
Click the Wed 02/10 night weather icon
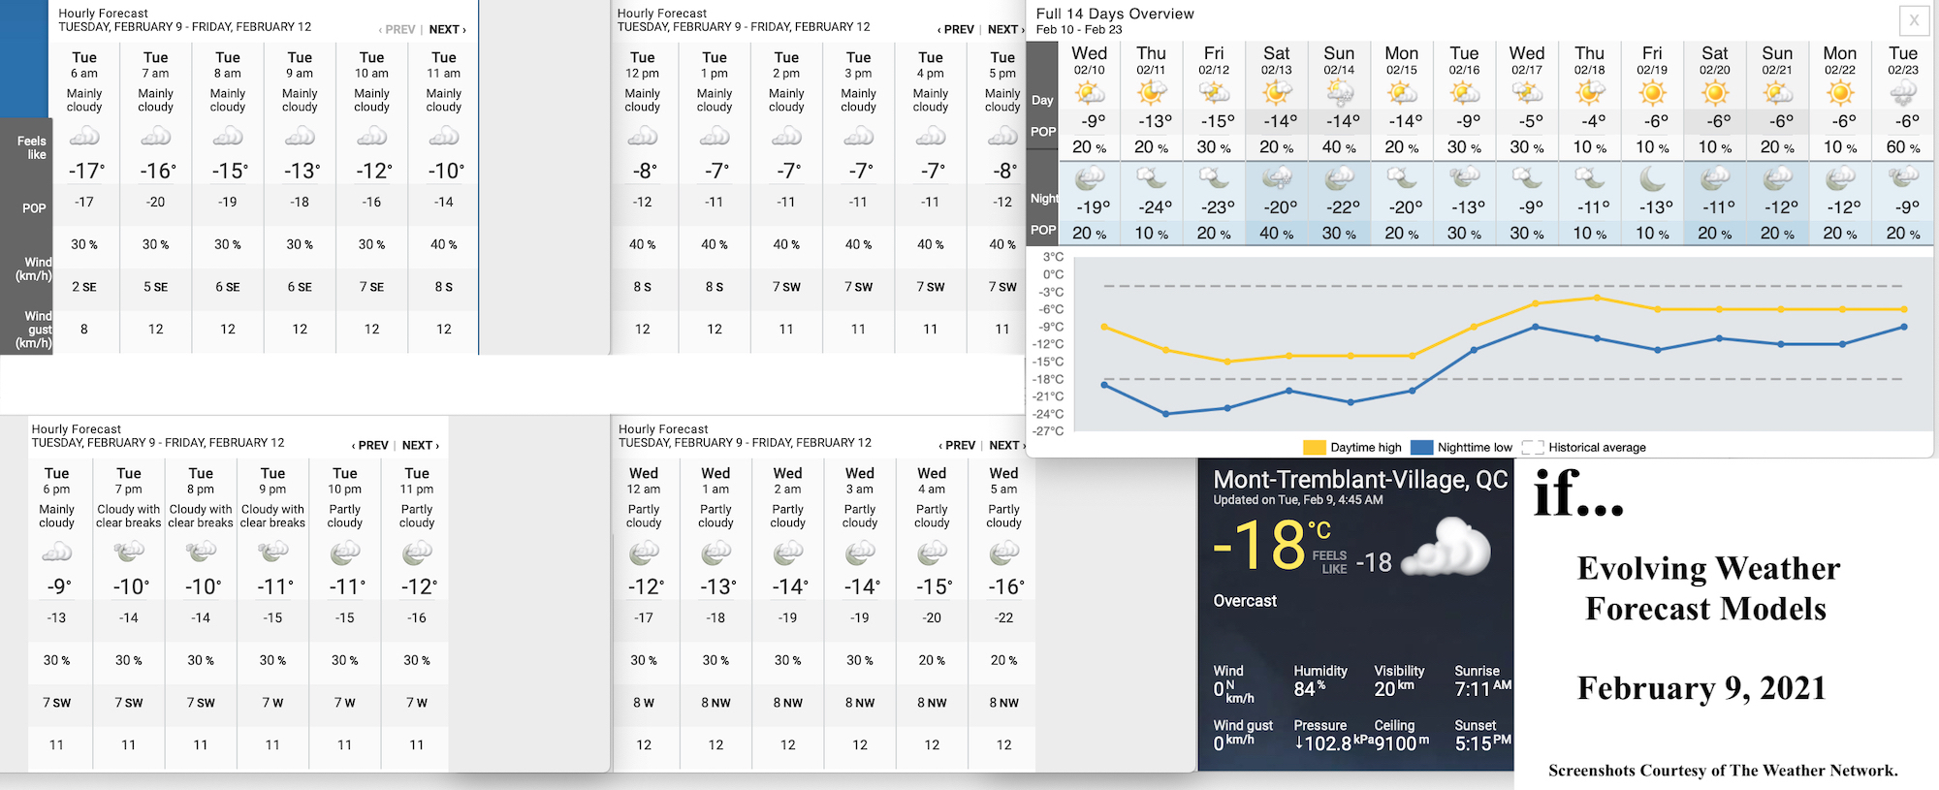tap(1090, 177)
